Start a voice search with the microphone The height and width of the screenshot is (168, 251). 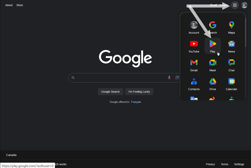pos(169,78)
